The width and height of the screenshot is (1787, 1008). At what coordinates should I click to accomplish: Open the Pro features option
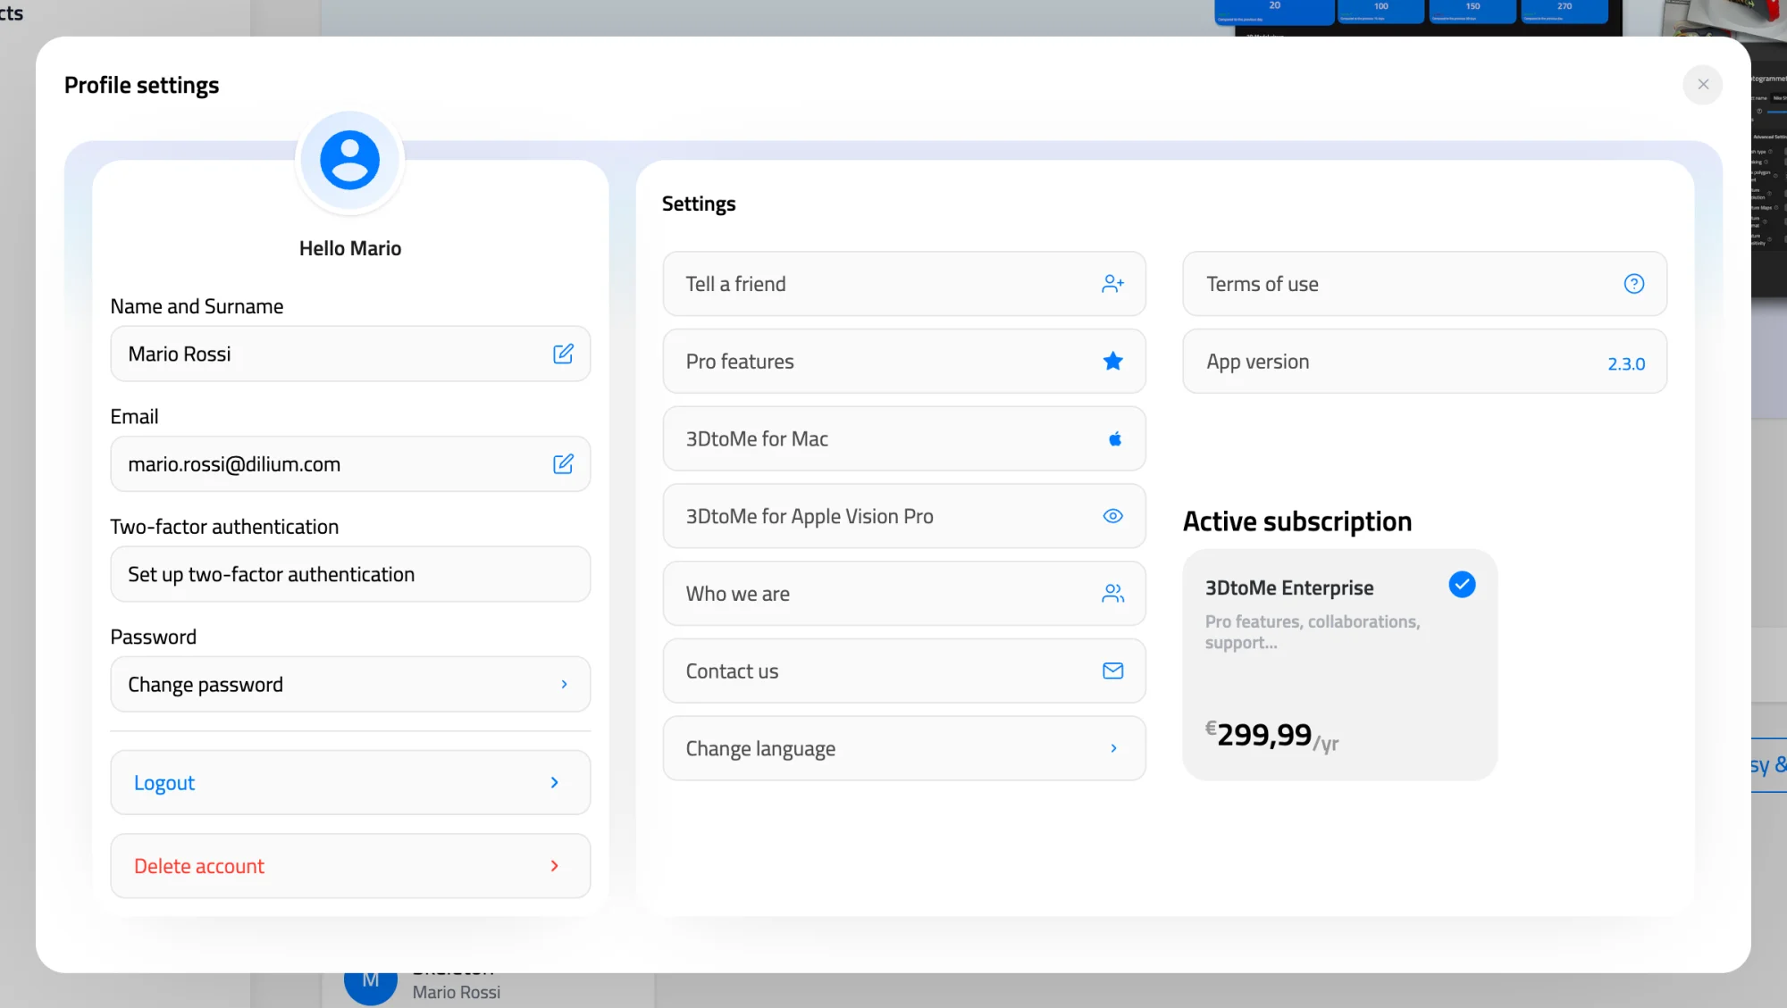(x=904, y=361)
